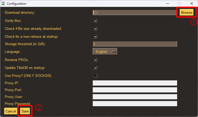This screenshot has width=198, height=117.
Task: Click the Proxy User text field
Action: [x=135, y=97]
